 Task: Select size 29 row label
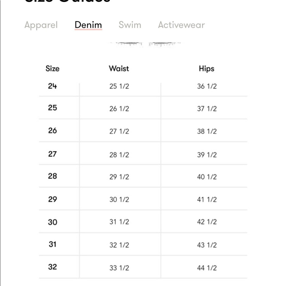coord(52,199)
